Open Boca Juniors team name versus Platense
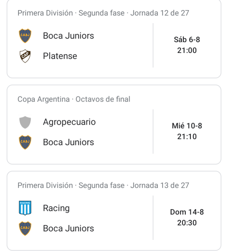228x251 pixels. pyautogui.click(x=68, y=36)
